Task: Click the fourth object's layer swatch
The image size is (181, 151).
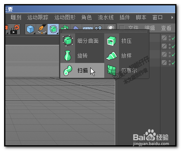Action: (164, 63)
